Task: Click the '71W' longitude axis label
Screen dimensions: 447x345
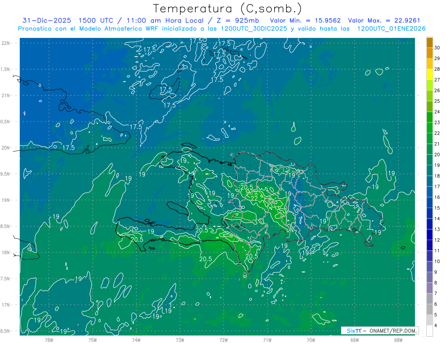Action: (267, 340)
